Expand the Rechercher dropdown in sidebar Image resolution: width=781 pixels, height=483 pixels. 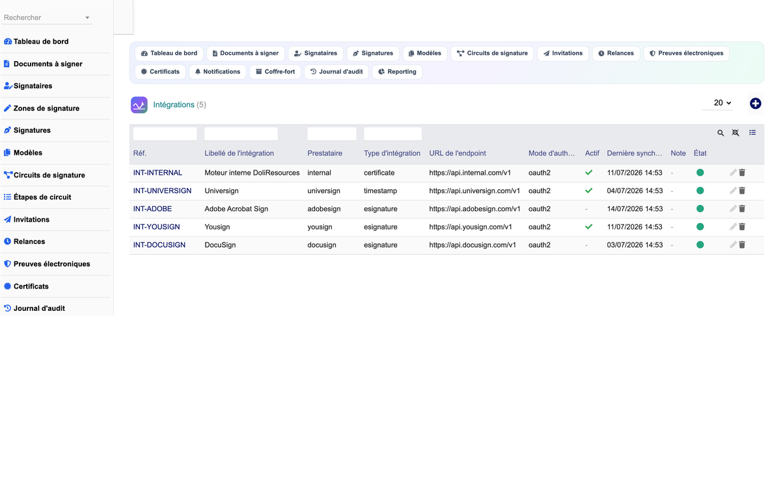87,18
